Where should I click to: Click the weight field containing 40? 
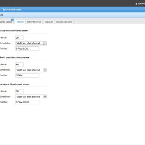click(19, 64)
